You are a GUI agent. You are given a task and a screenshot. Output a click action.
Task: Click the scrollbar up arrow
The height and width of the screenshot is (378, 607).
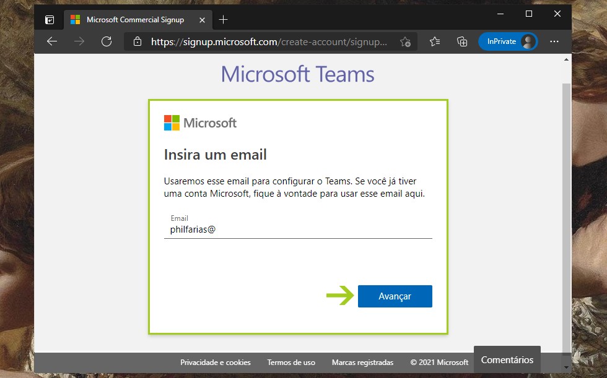pyautogui.click(x=566, y=60)
